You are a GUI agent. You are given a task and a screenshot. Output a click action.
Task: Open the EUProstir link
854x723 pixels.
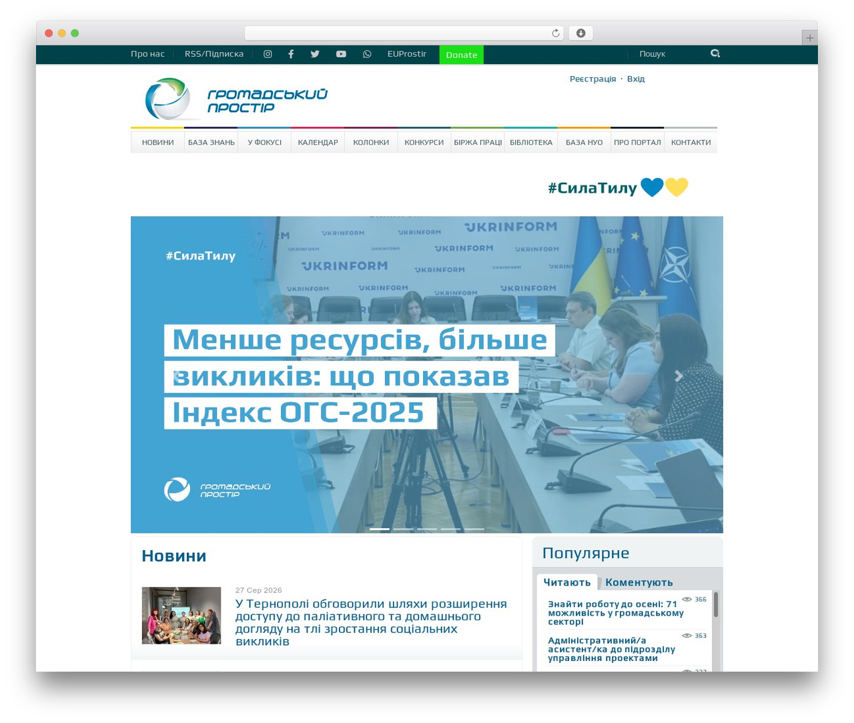point(407,54)
